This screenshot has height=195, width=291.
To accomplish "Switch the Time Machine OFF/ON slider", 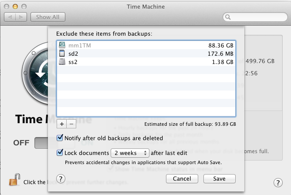I will point(41,143).
